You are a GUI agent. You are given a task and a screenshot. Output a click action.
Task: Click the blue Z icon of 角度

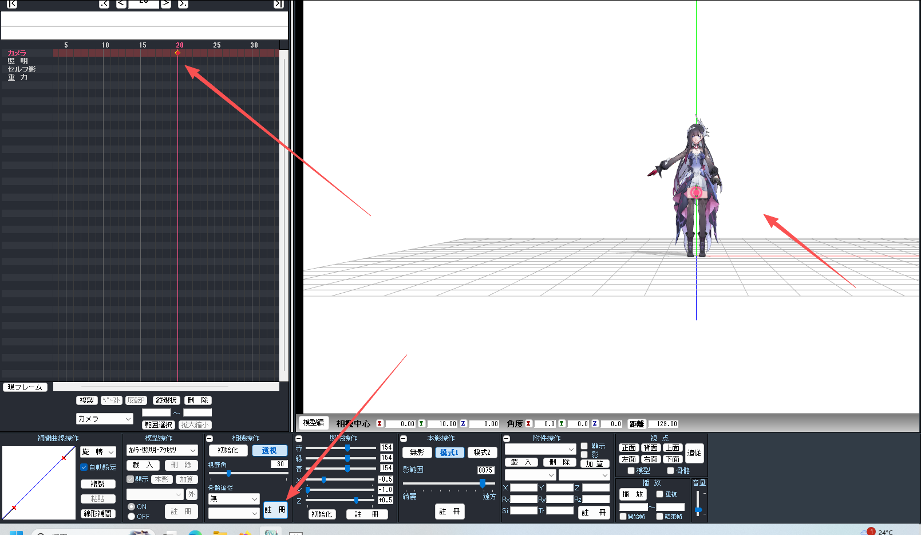tap(595, 424)
